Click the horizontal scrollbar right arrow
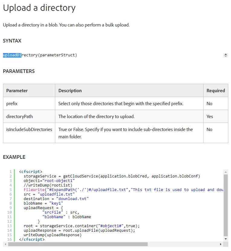 pyautogui.click(x=221, y=244)
